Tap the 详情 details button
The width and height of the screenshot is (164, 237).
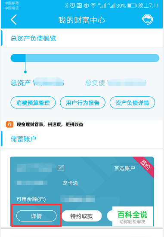coord(36,216)
